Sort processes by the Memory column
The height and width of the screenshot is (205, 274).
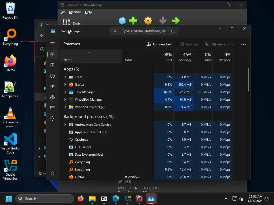coord(183,57)
